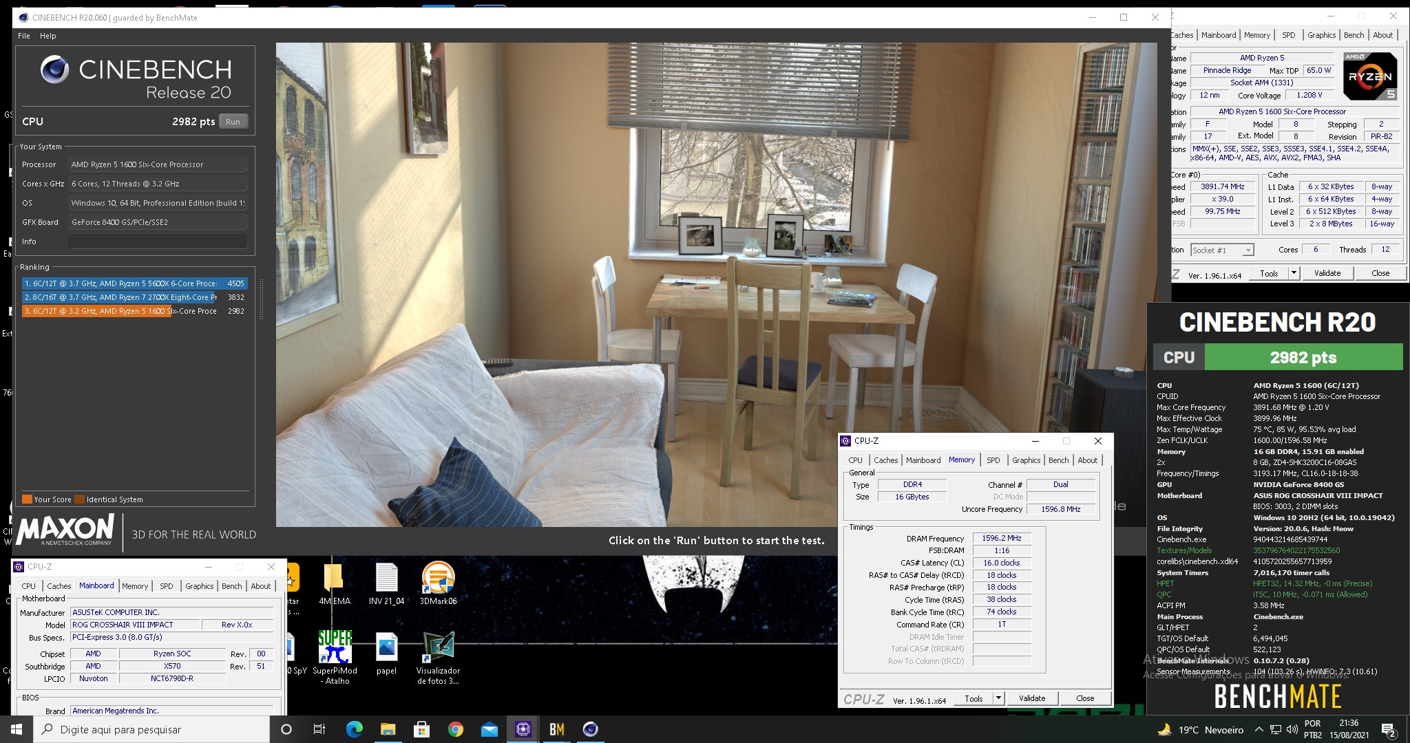Select the orange Ryzen 5 1600 ranking entry
The width and height of the screenshot is (1410, 743).
pos(134,311)
